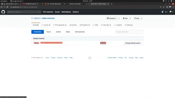Star the repository

(125, 18)
